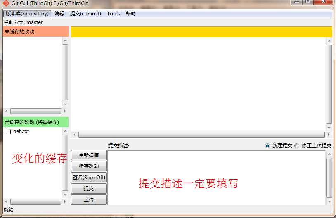
Task: Focus the 提交描述 commit message field
Action: tap(217, 178)
